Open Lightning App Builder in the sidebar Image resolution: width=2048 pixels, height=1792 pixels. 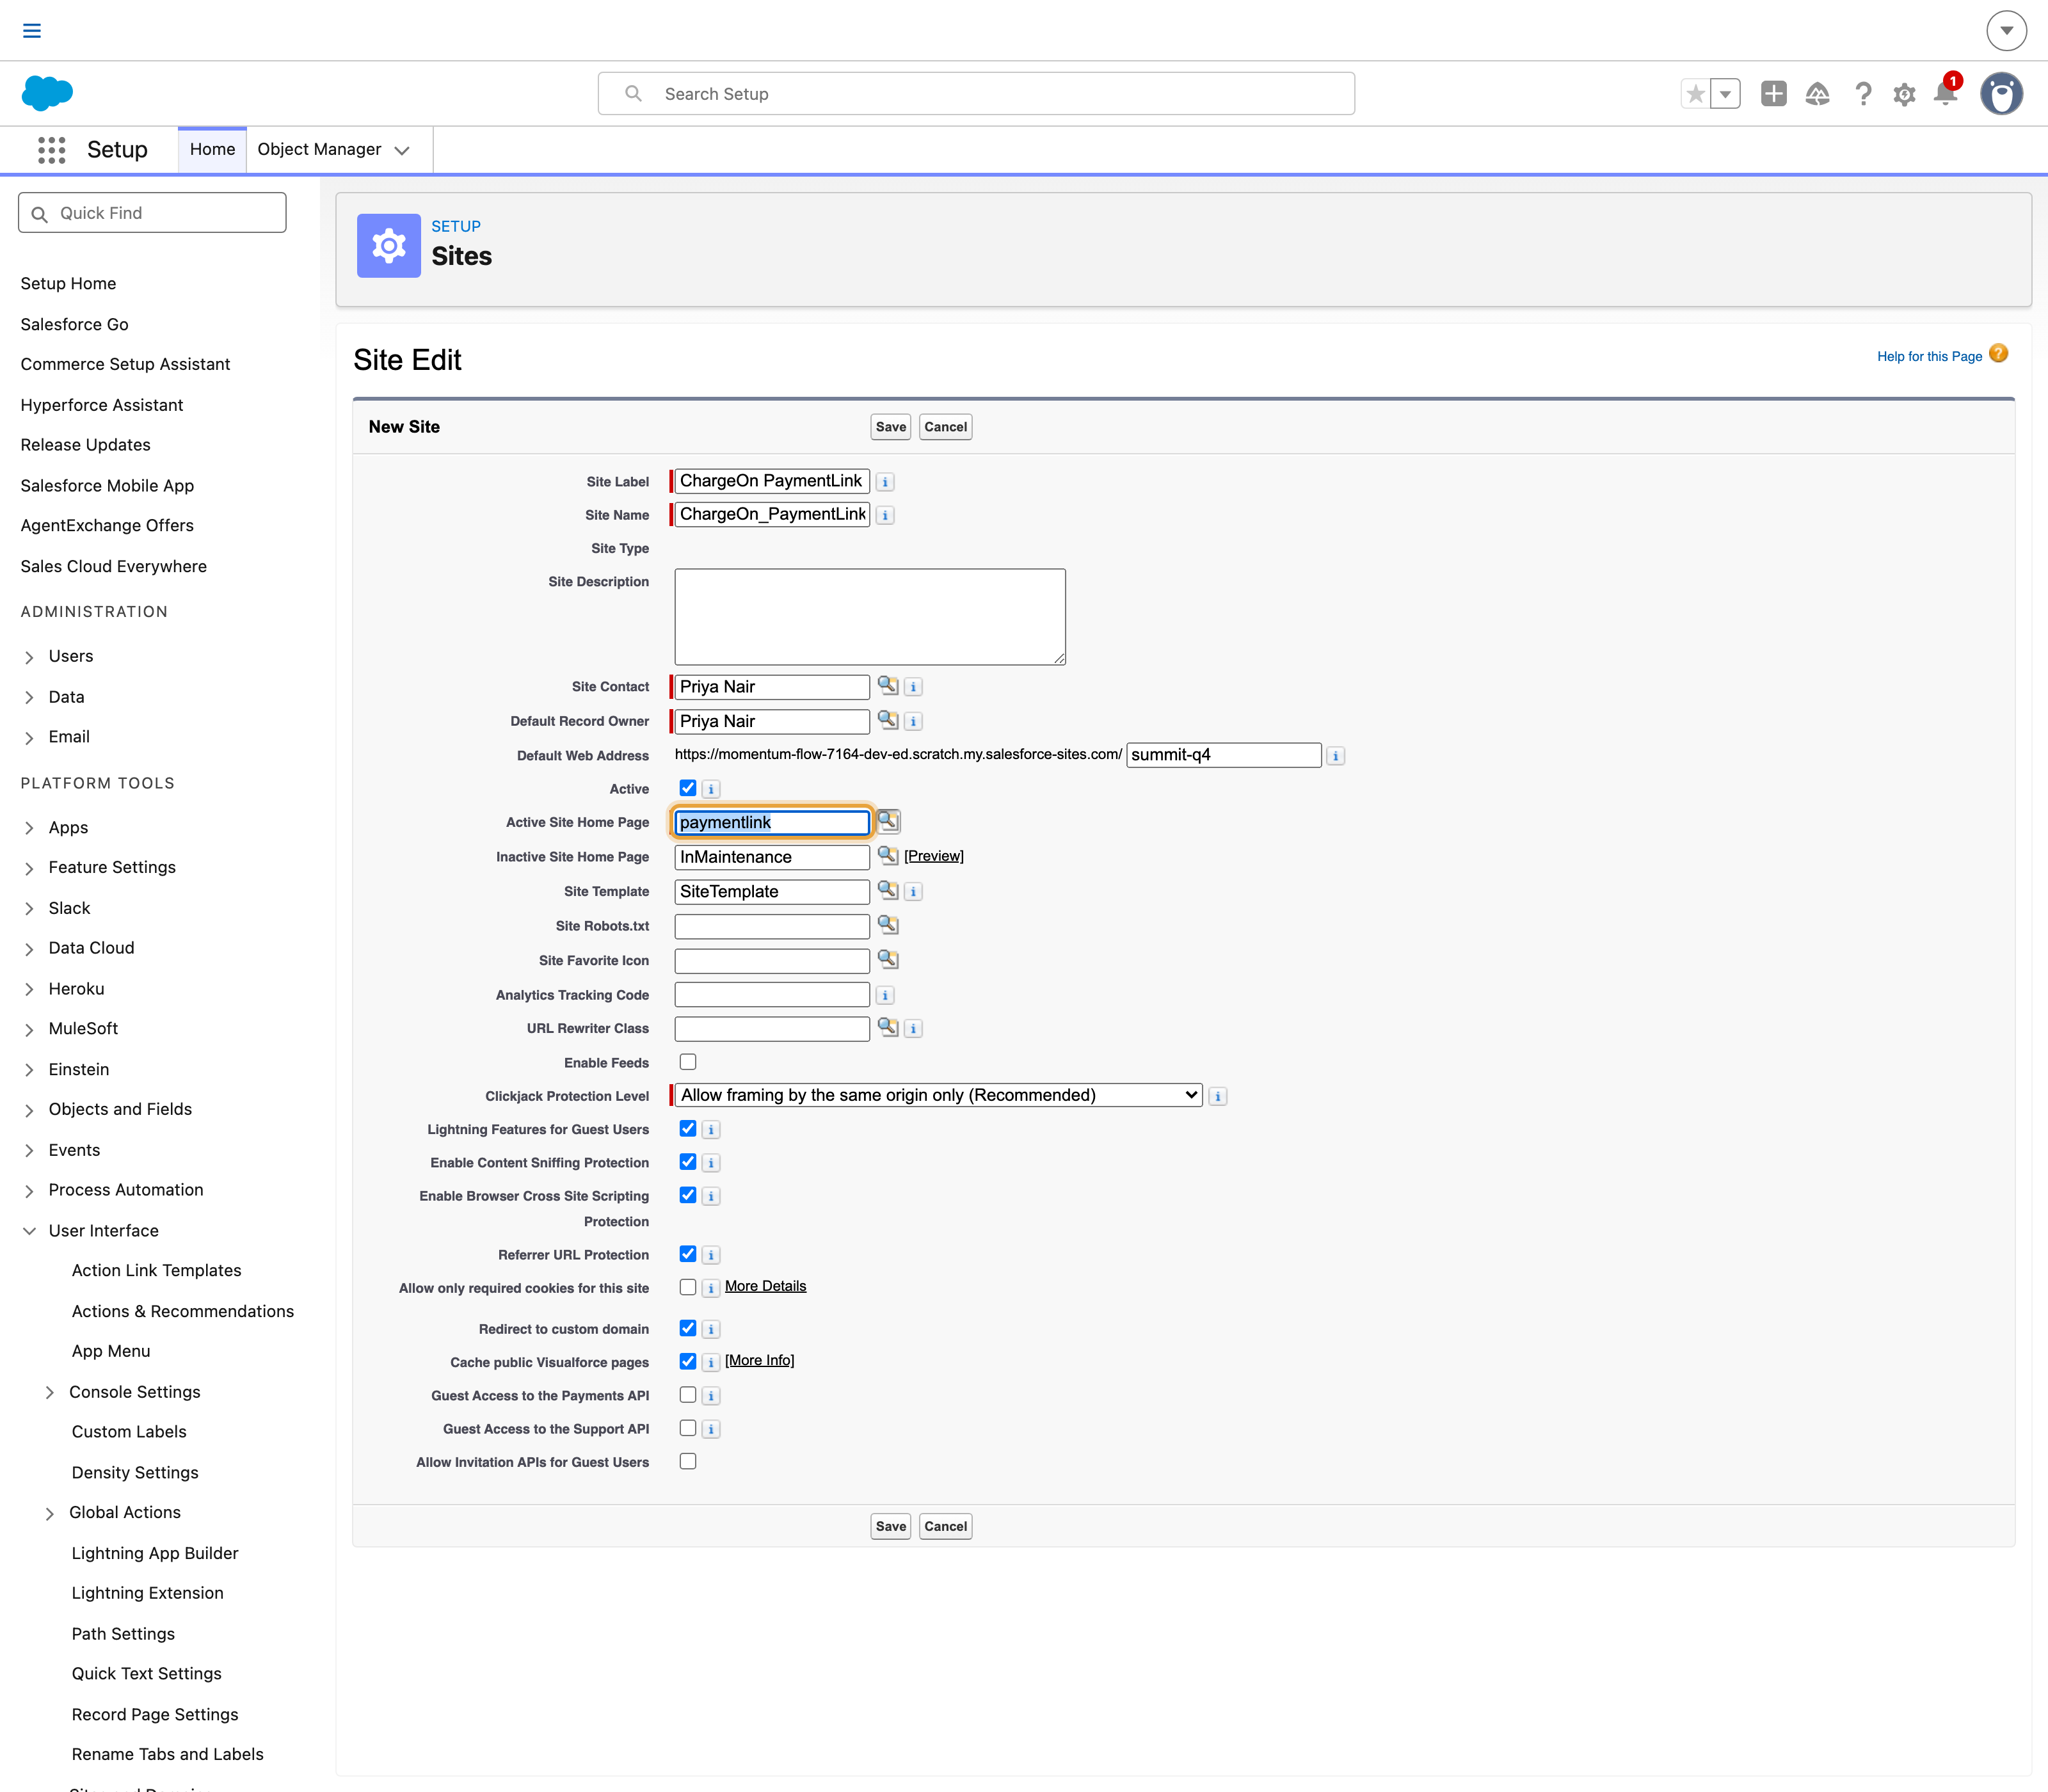click(x=155, y=1553)
